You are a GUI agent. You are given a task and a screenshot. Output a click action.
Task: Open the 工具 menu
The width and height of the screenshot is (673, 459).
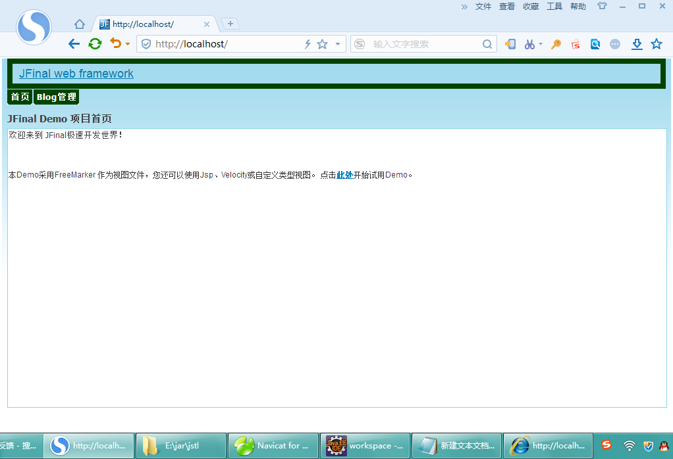coord(554,7)
